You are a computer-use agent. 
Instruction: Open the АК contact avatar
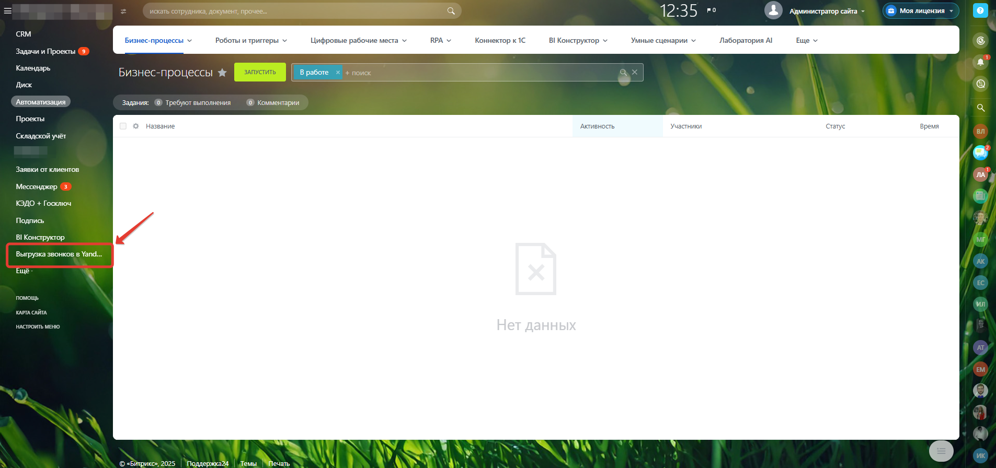(x=980, y=261)
